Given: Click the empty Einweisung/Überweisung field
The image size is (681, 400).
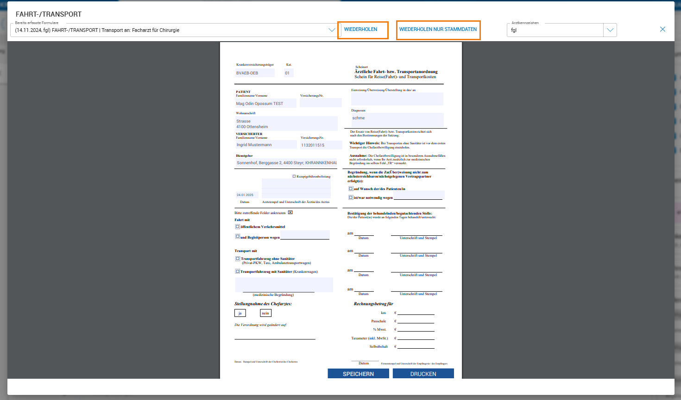Looking at the screenshot, I should click(x=397, y=98).
